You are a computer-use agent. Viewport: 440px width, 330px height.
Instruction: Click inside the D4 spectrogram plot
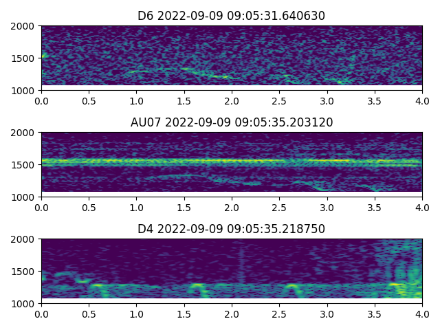click(232, 271)
